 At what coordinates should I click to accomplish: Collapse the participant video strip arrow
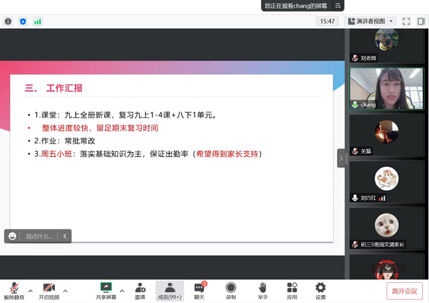pyautogui.click(x=341, y=158)
